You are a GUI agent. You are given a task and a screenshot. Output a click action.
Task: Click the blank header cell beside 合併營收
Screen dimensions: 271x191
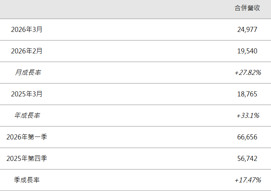[x=108, y=9]
